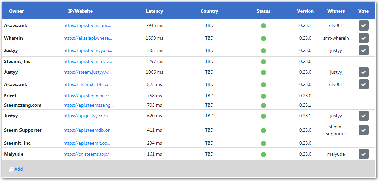Click the 161 ms latency value

[x=155, y=154]
